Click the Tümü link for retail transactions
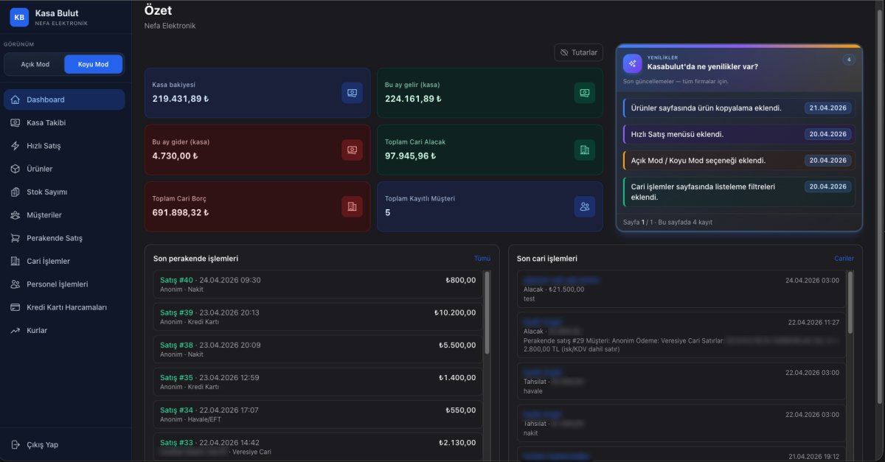Screen dimensions: 885x462 [x=482, y=259]
